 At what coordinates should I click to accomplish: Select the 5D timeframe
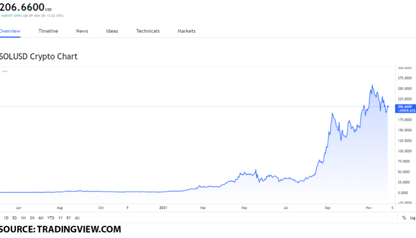14,218
